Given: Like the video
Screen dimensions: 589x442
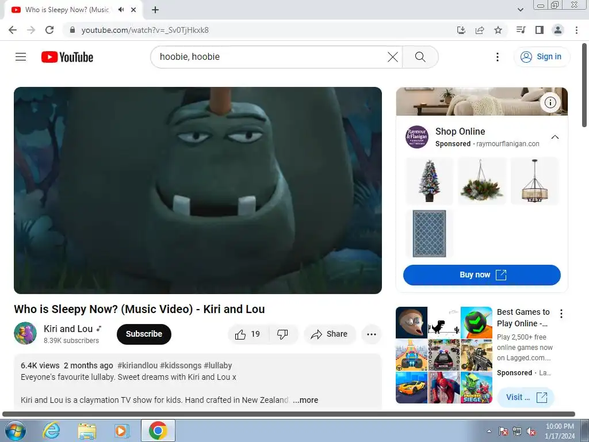Looking at the screenshot, I should click(x=248, y=334).
